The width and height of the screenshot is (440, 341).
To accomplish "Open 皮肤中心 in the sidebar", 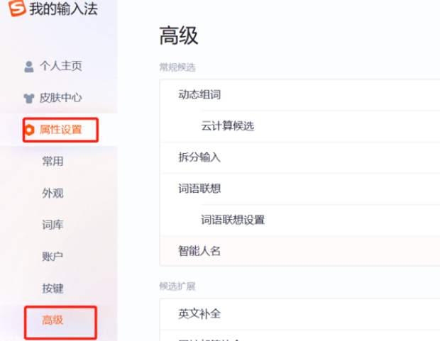I will pos(60,98).
